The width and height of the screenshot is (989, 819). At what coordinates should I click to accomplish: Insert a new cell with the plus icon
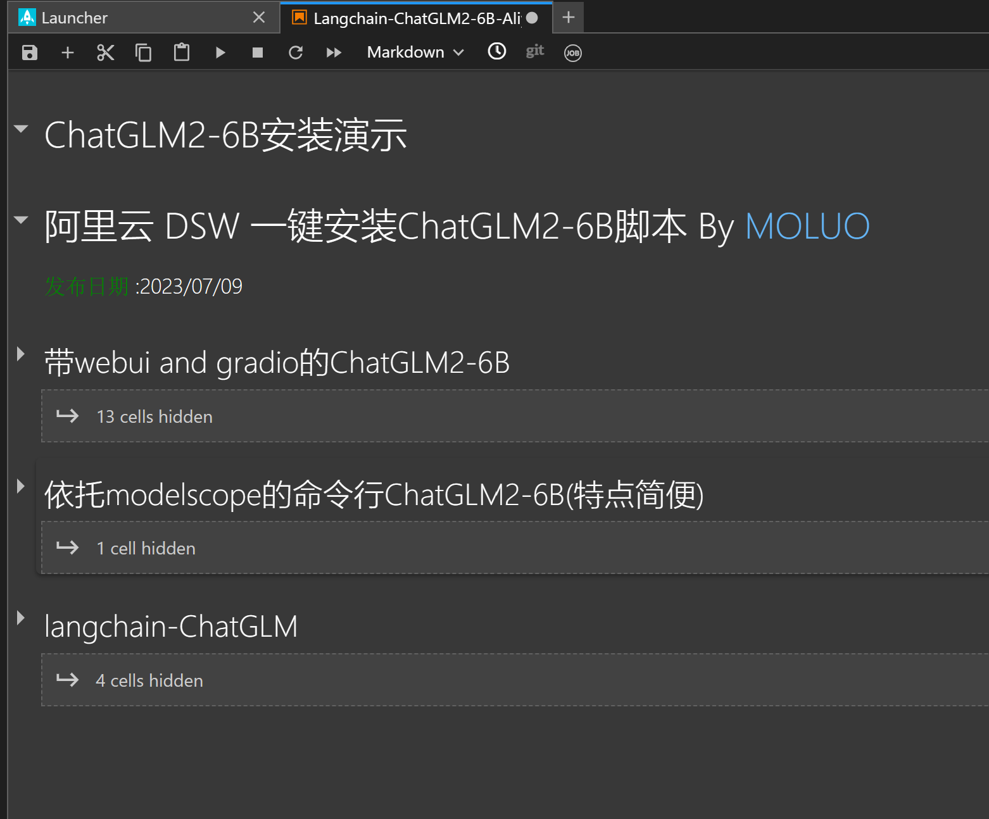[68, 53]
